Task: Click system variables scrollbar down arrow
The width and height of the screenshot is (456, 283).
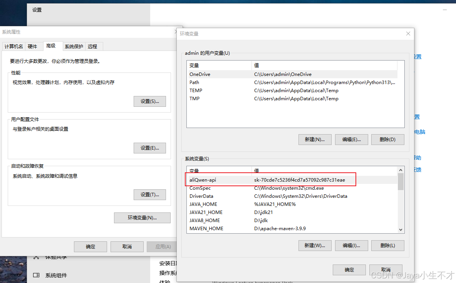Action: [x=401, y=230]
